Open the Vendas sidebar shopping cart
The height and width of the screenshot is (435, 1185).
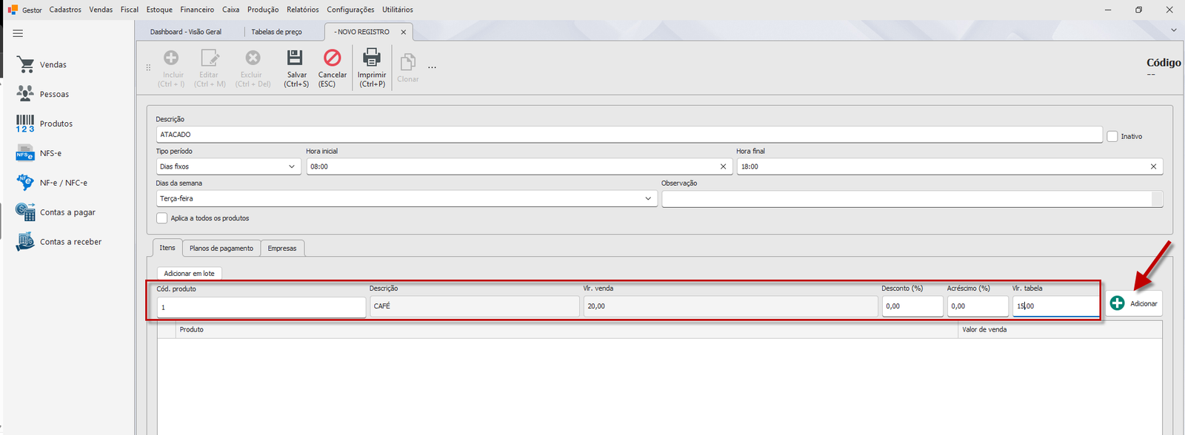[x=26, y=65]
